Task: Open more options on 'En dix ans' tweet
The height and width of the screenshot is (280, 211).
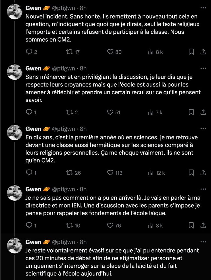Action: coord(203,129)
